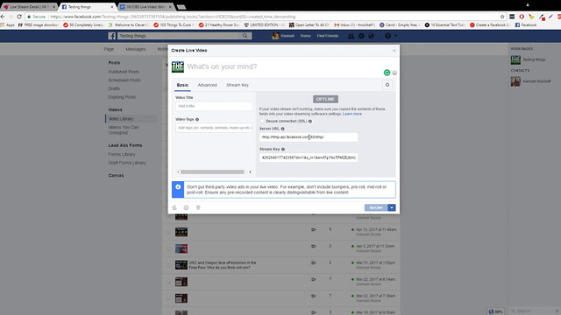Select Video Library in sidebar
This screenshot has height=315, width=561.
coord(121,119)
